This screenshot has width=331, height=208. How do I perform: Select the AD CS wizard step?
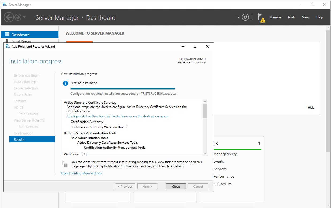click(x=19, y=107)
